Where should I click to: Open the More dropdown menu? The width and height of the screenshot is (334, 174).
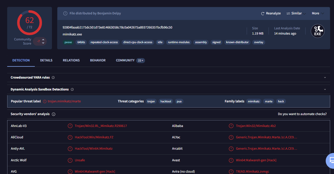(318, 13)
